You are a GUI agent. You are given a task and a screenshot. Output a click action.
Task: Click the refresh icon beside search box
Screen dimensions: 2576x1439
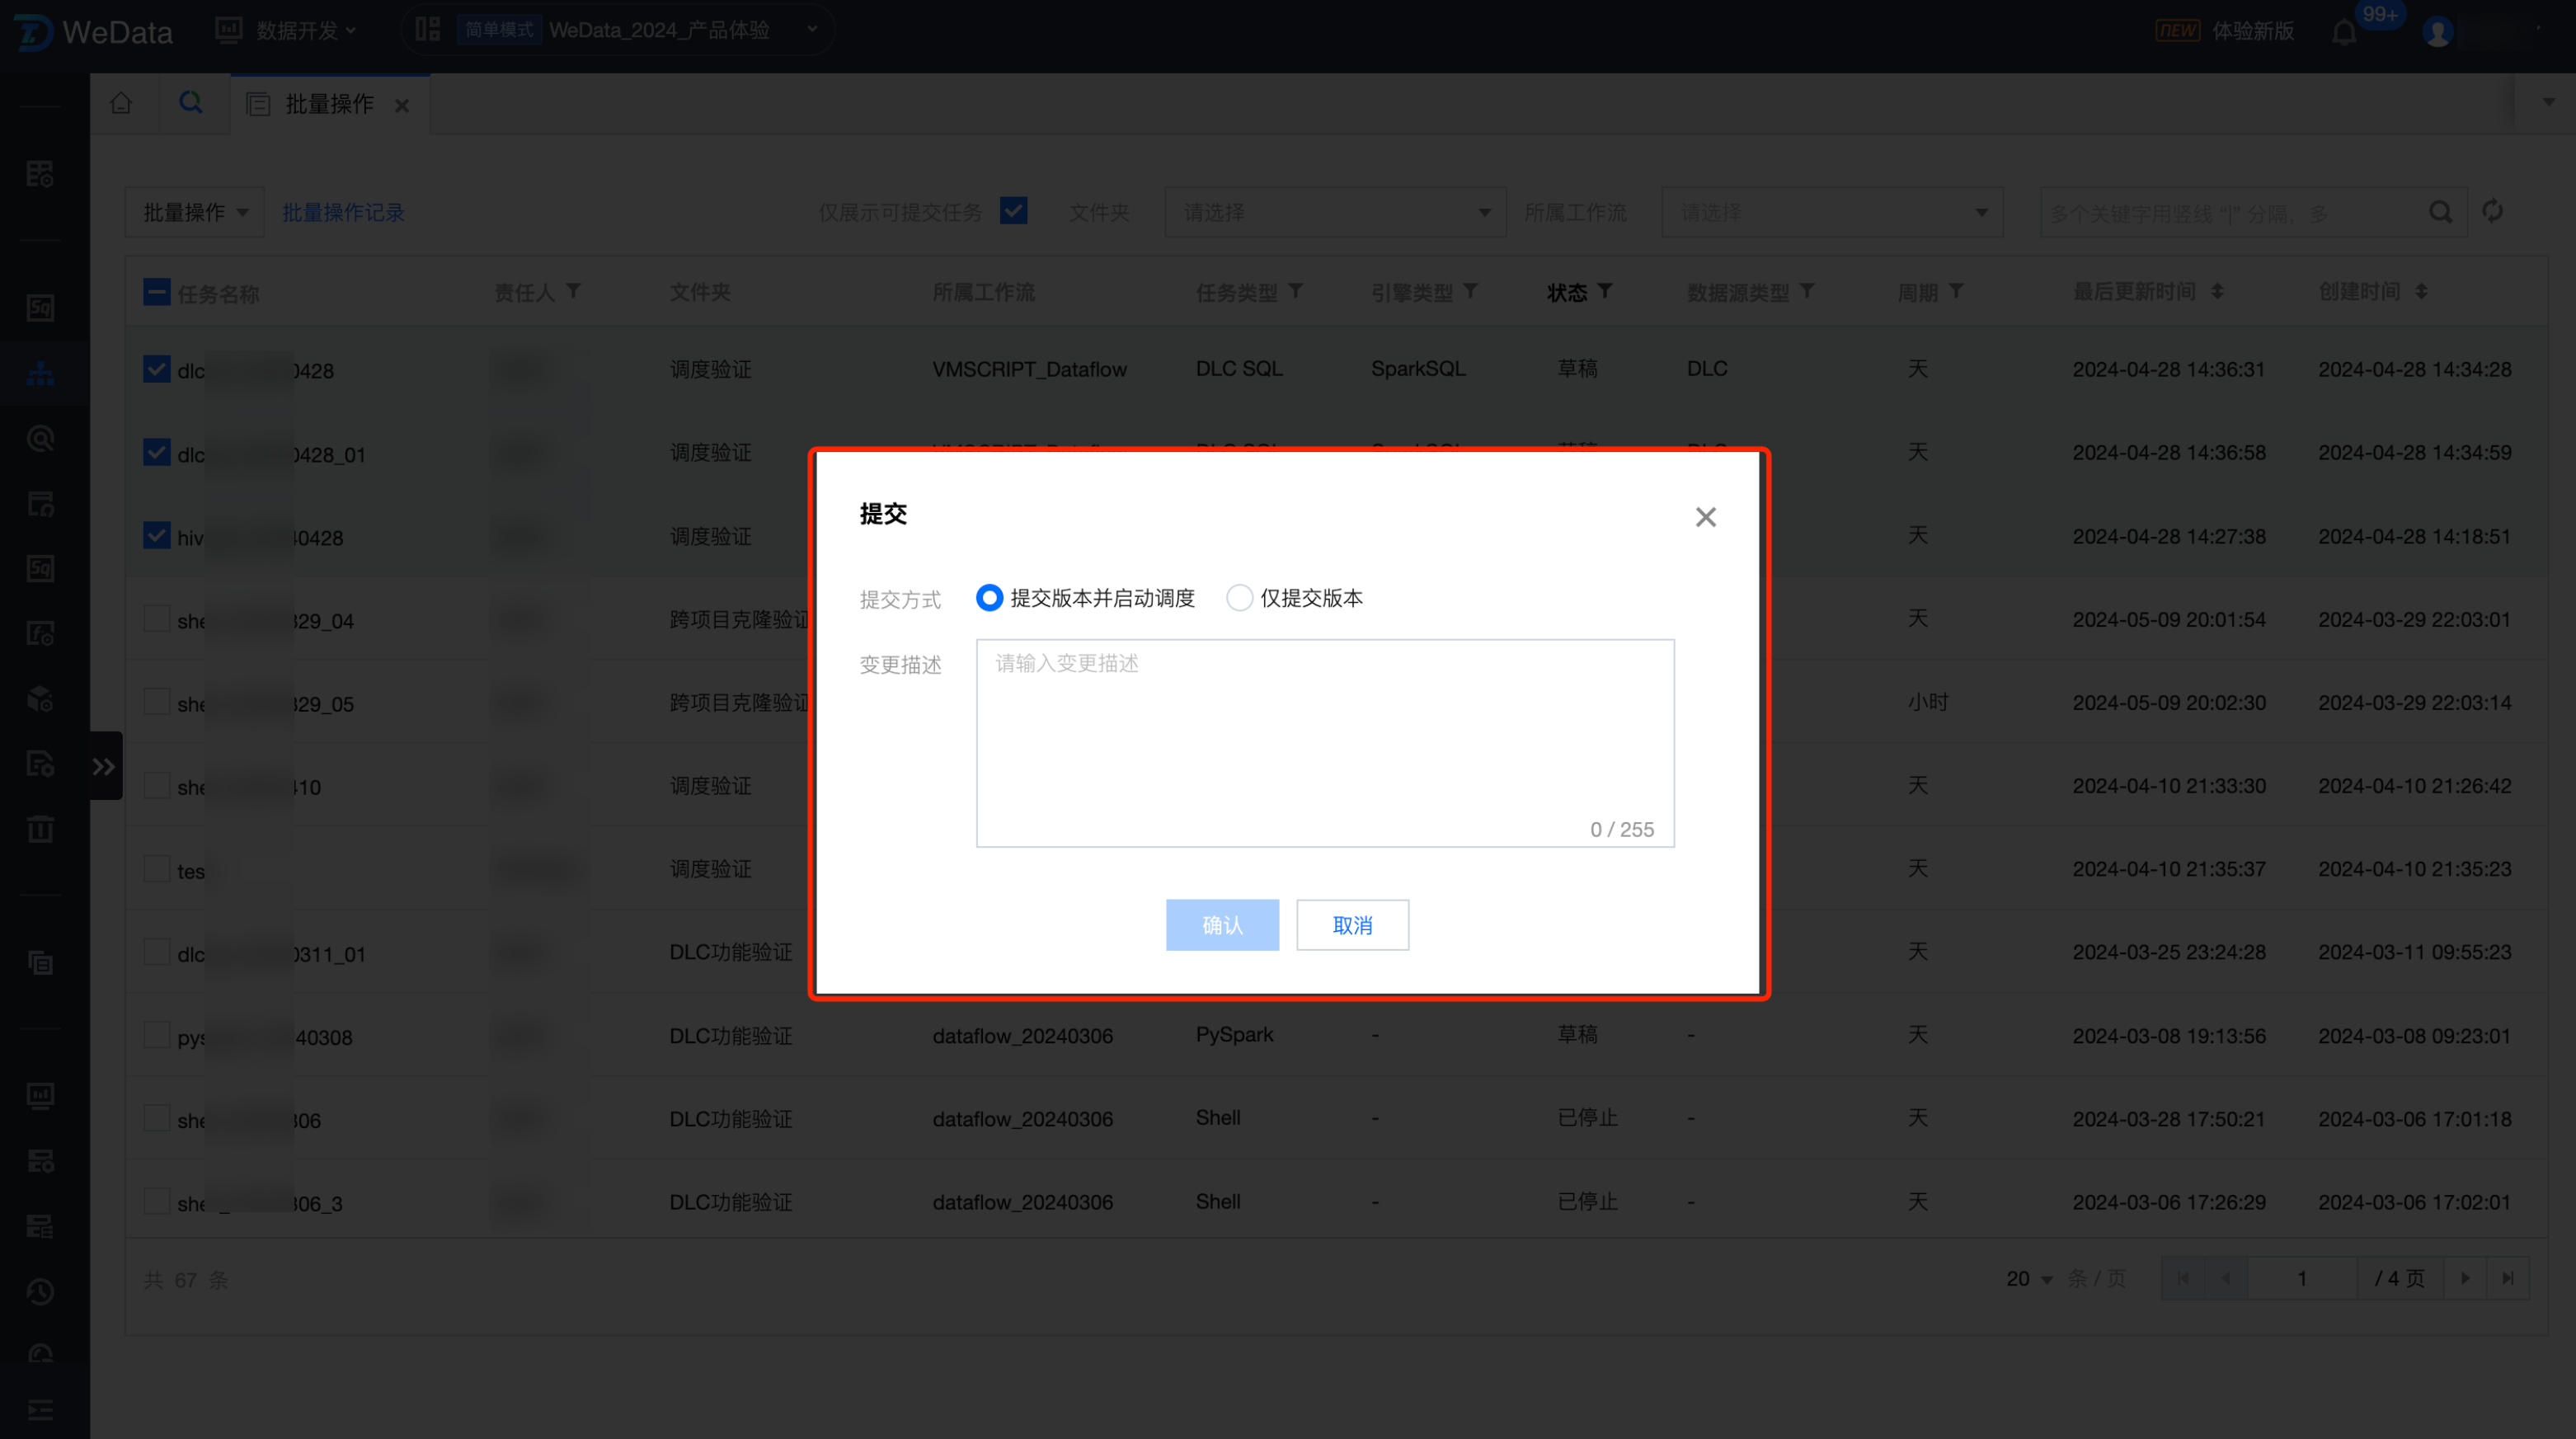[x=2492, y=211]
